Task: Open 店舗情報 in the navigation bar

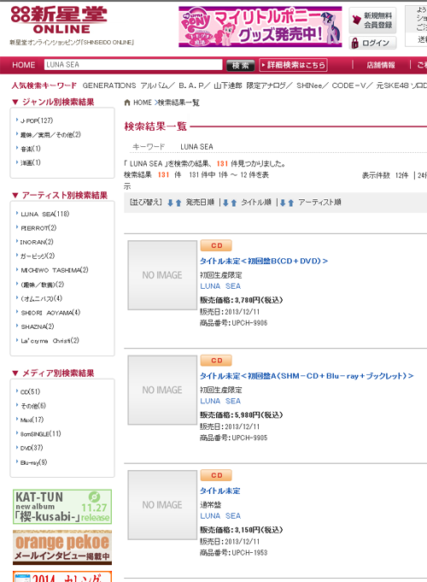Action: 381,65
